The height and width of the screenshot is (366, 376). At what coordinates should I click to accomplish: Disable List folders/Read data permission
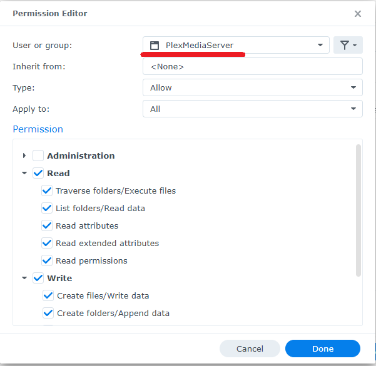click(x=47, y=208)
